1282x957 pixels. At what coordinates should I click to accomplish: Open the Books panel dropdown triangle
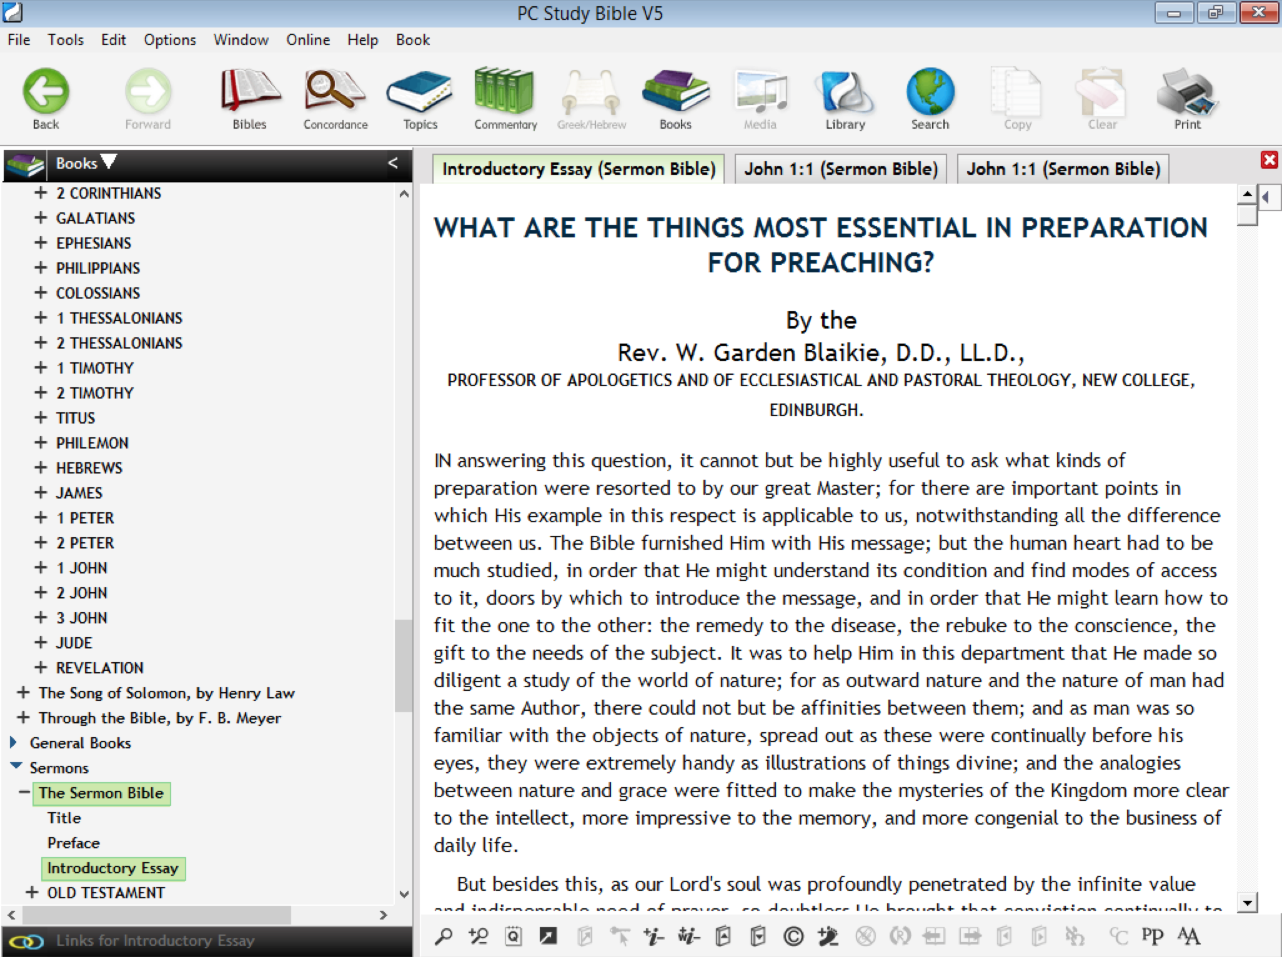click(109, 161)
